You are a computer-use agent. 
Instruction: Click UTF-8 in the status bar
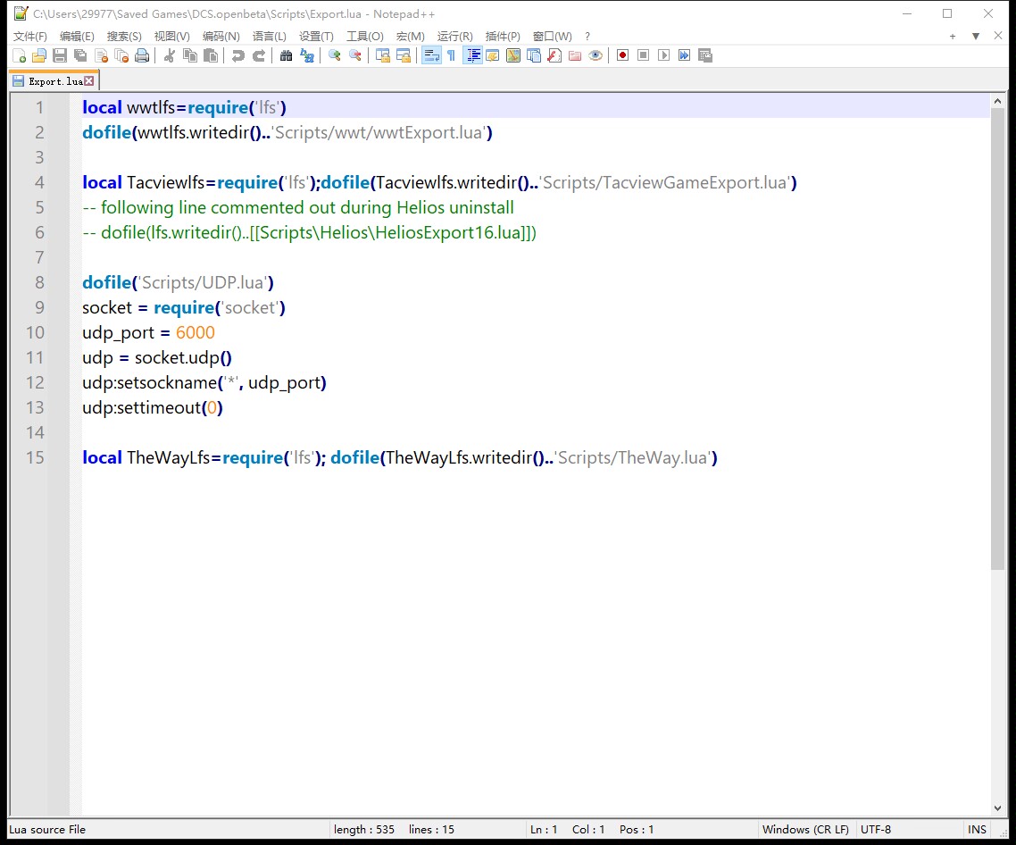[876, 829]
